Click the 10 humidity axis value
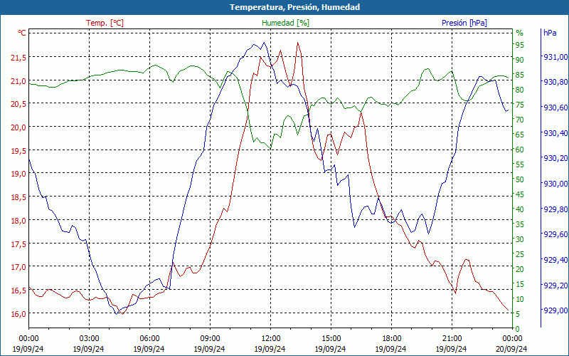This screenshot has width=569, height=356. click(x=520, y=299)
